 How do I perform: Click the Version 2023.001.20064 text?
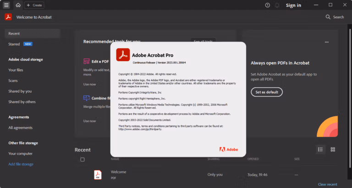[171, 63]
